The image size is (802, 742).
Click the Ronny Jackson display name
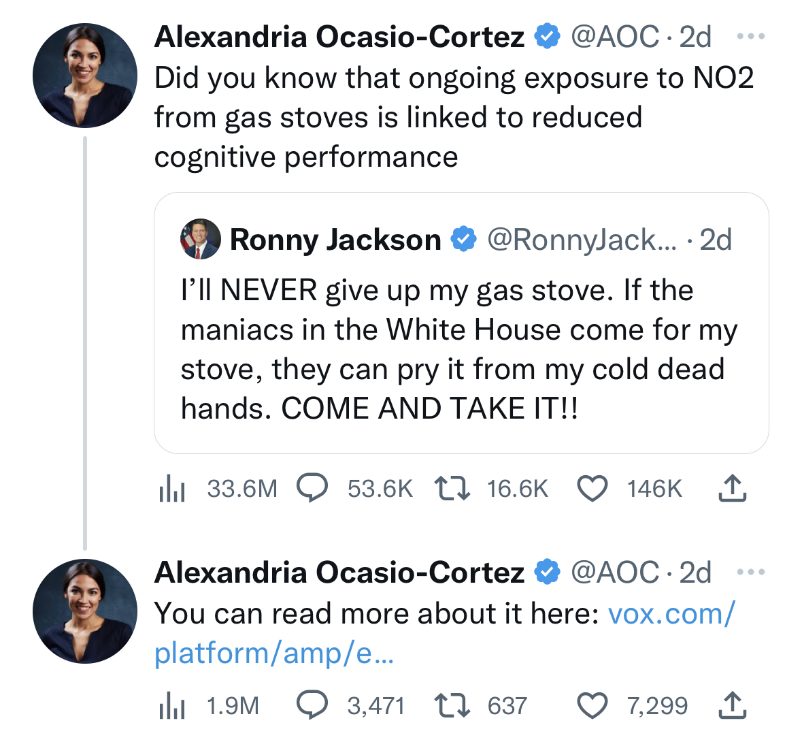point(335,240)
